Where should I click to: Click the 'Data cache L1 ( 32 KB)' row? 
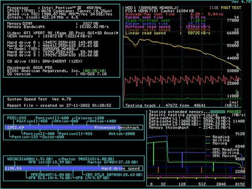pos(190,118)
